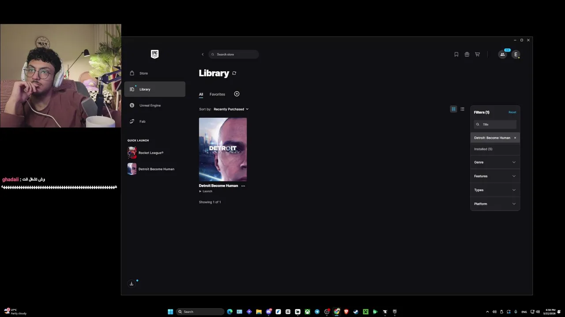The height and width of the screenshot is (317, 565).
Task: Open the account profile E avatar
Action: tap(516, 55)
